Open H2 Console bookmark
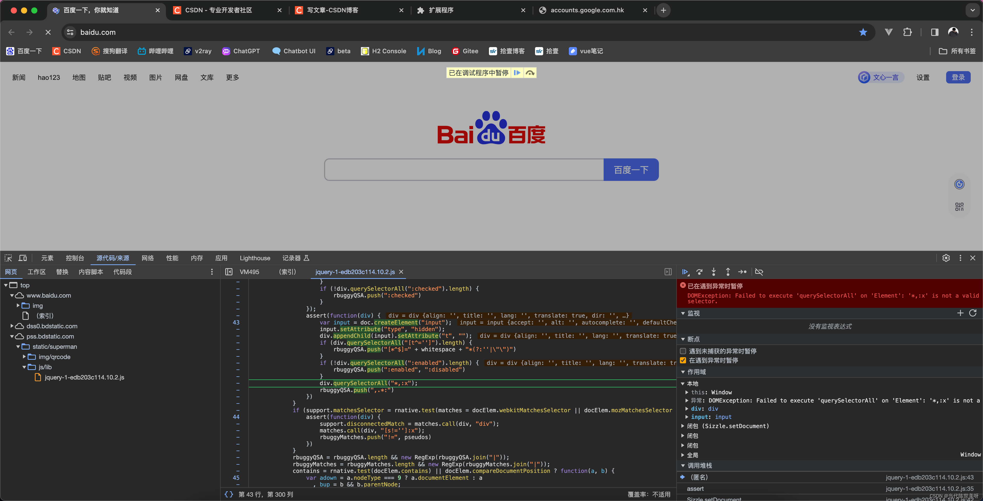The height and width of the screenshot is (501, 983). pyautogui.click(x=383, y=51)
